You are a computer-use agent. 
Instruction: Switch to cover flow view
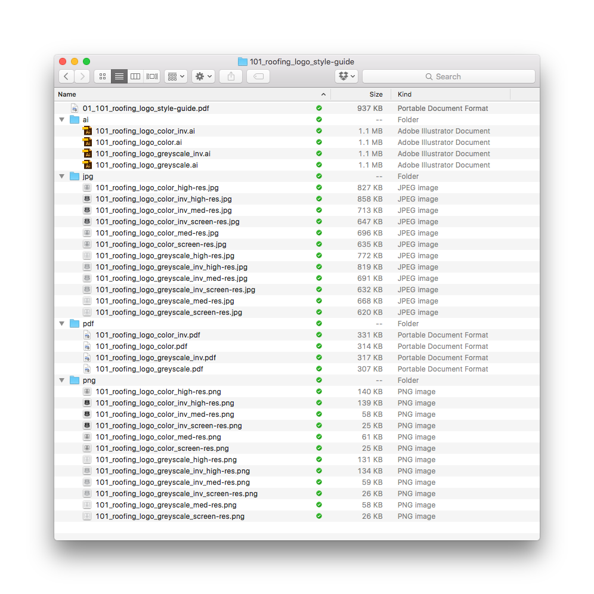tap(152, 76)
